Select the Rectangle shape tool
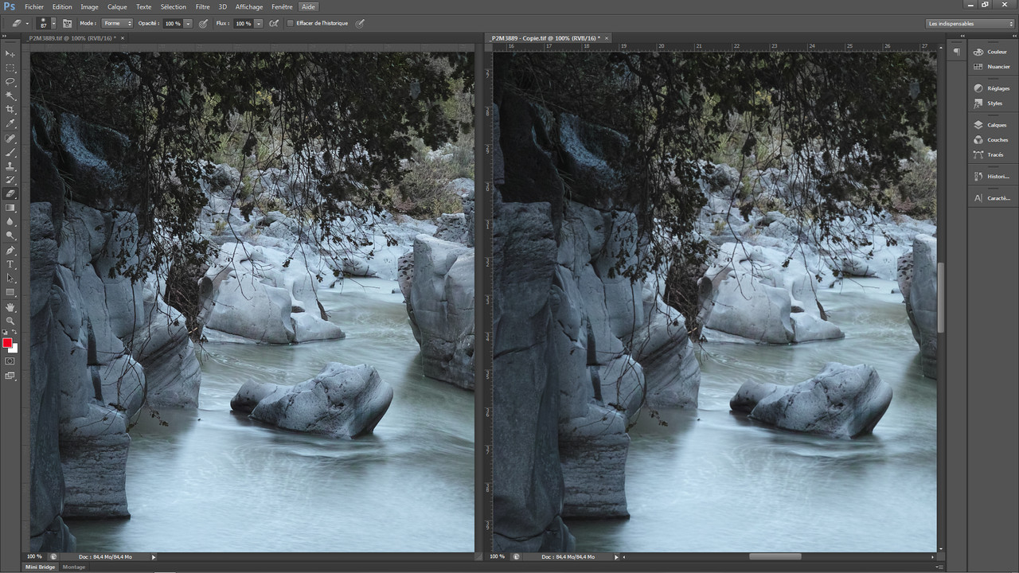Screen dimensions: 1019x573 [10, 292]
